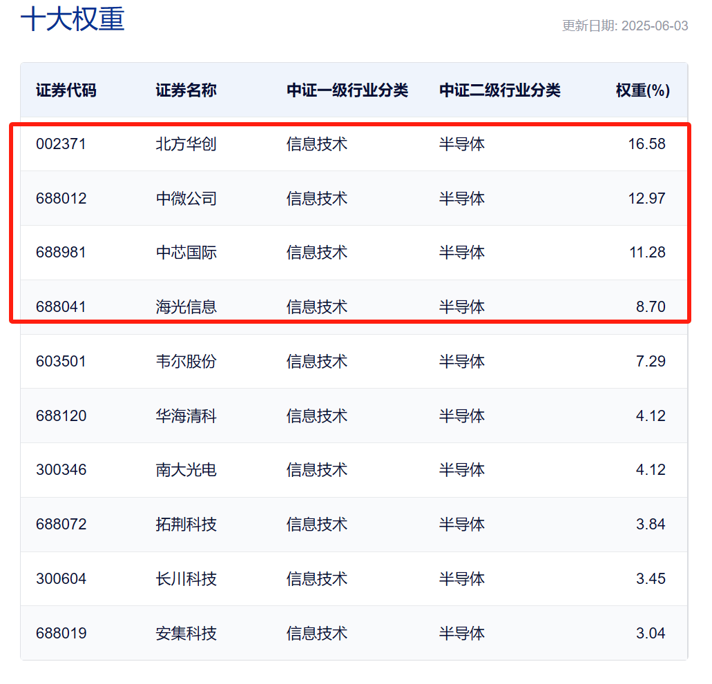Click the 证券代码 column header
Screen dimensions: 712x684
point(66,90)
